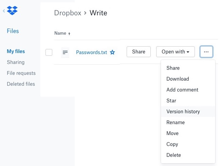Click the Name column header

[x=60, y=33]
